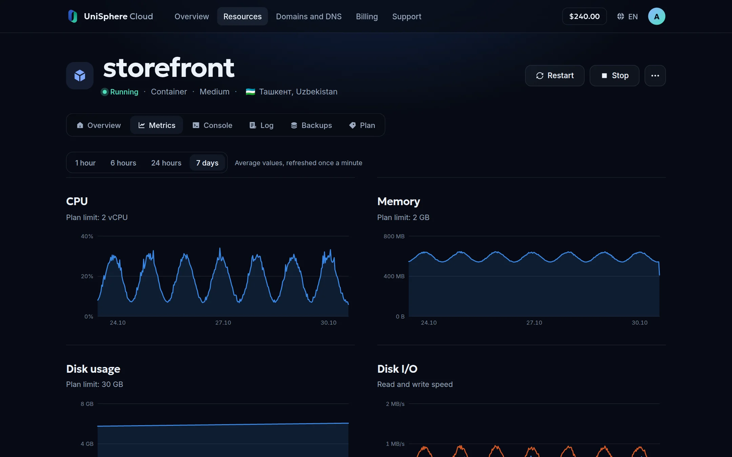Click the Disk I/O heading
This screenshot has width=732, height=457.
(397, 369)
